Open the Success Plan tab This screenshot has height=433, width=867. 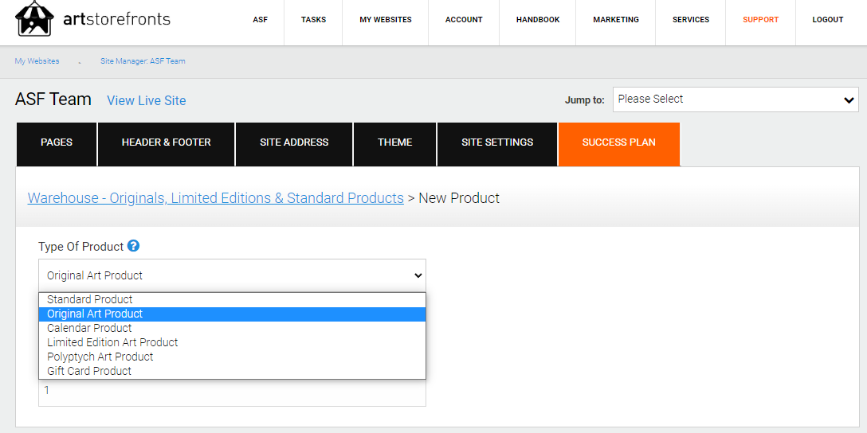(618, 143)
